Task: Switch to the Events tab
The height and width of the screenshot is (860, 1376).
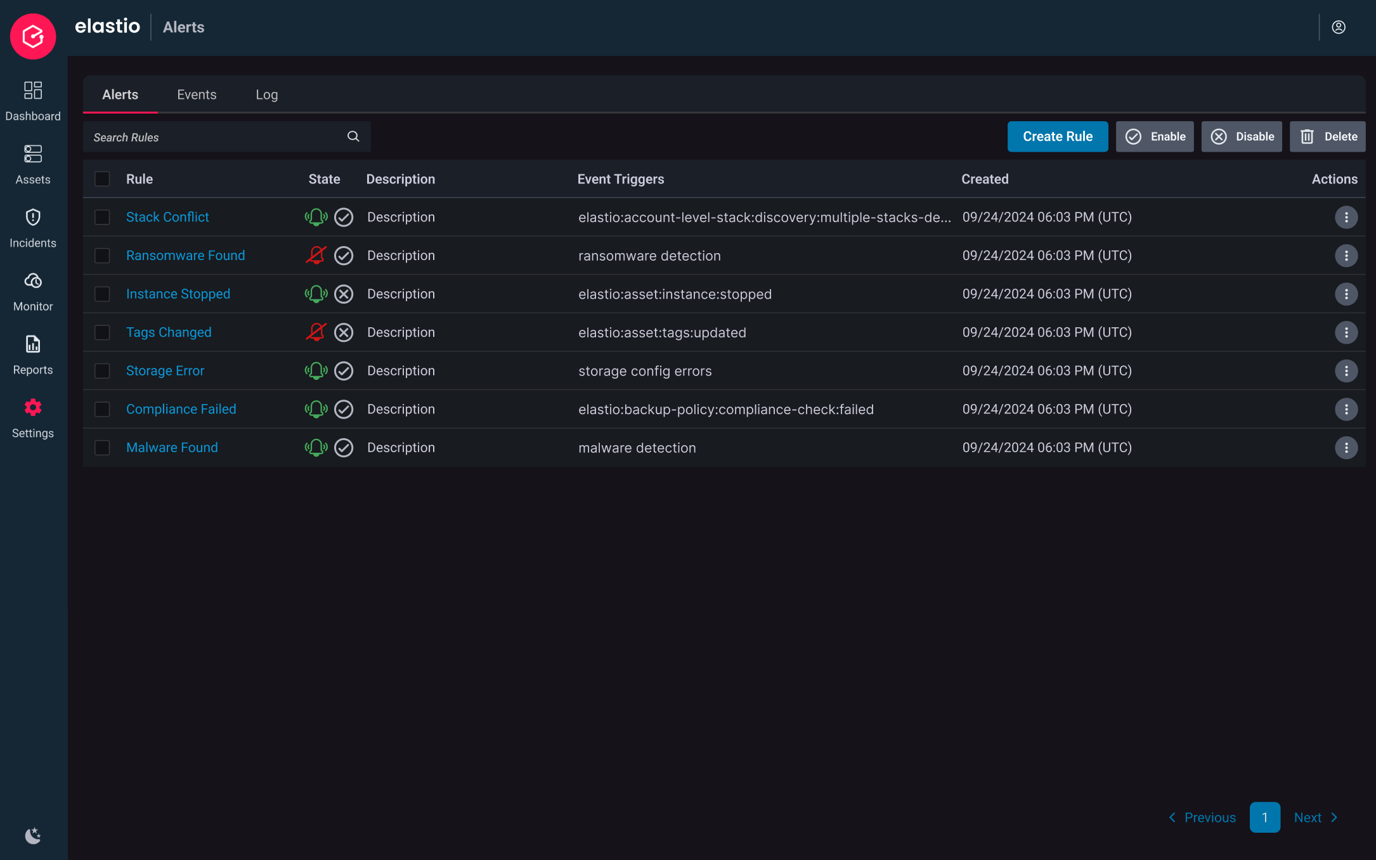Action: (197, 94)
